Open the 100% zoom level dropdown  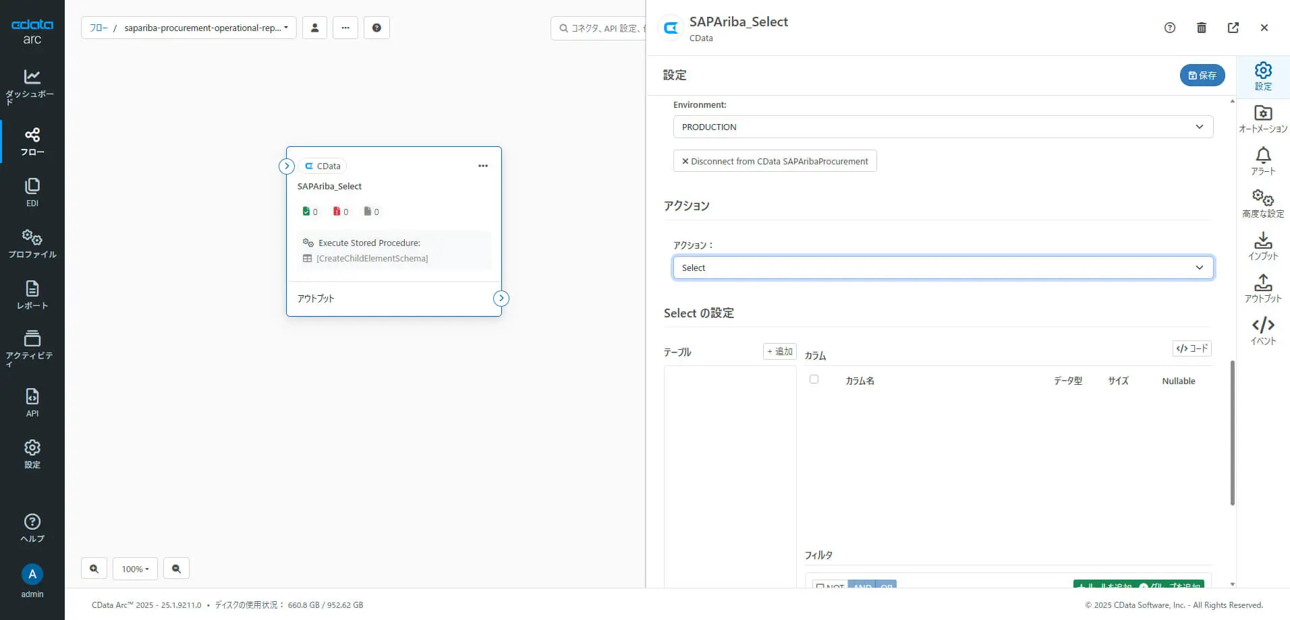click(x=135, y=568)
